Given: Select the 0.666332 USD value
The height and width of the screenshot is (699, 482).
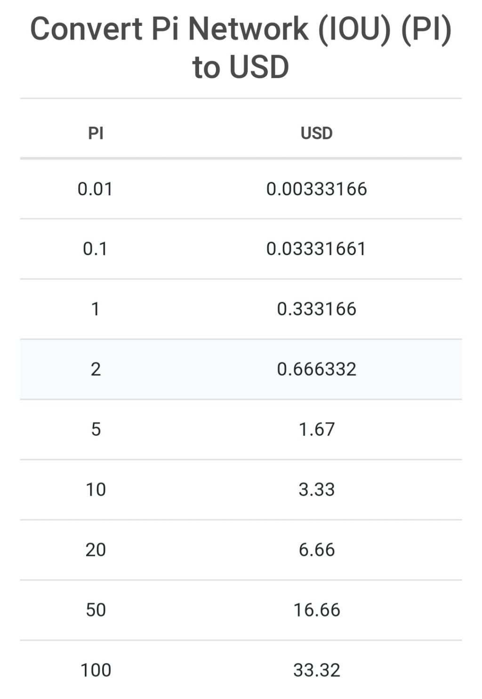Looking at the screenshot, I should pos(316,369).
